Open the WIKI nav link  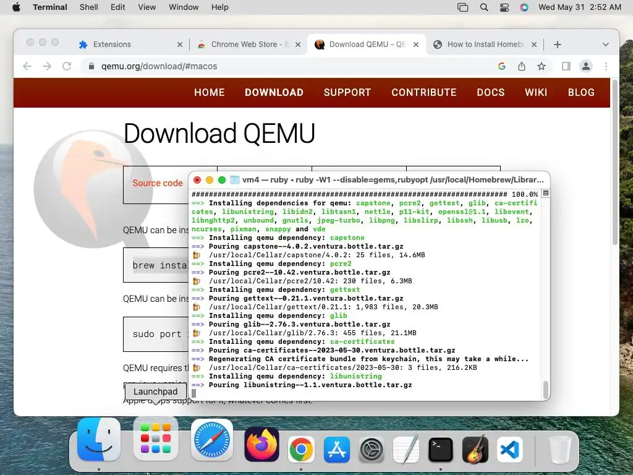536,93
